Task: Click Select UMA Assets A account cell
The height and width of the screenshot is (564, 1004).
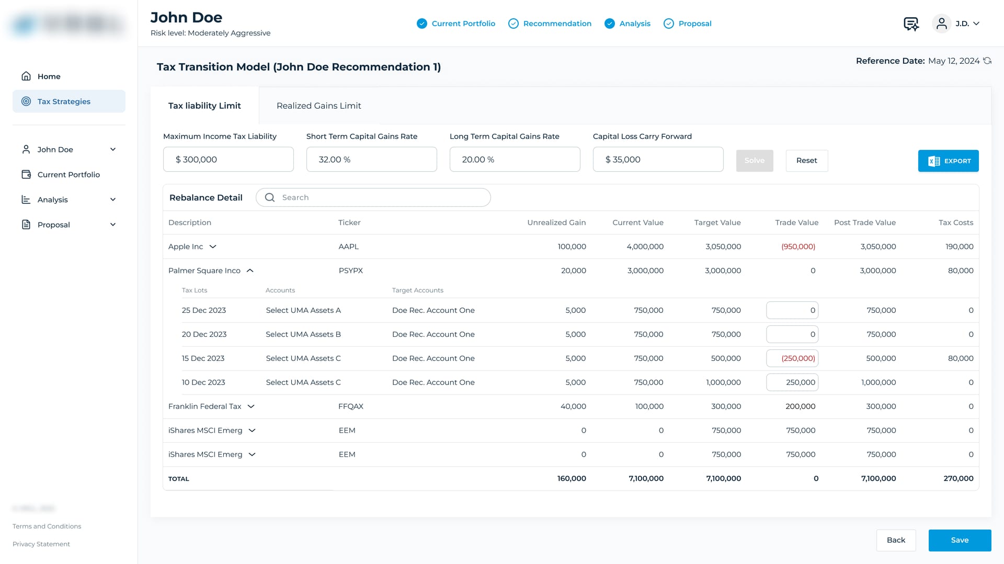Action: tap(303, 310)
